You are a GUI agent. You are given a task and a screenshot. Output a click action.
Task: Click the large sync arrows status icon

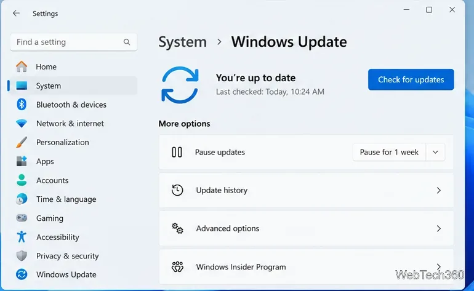(180, 85)
